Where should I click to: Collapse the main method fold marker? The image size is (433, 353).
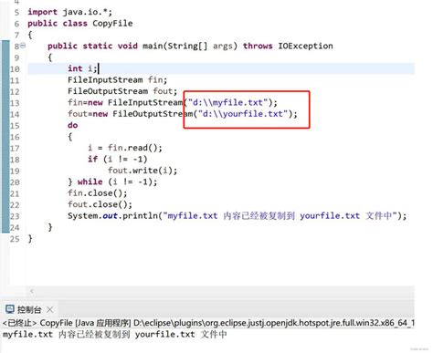(x=23, y=46)
